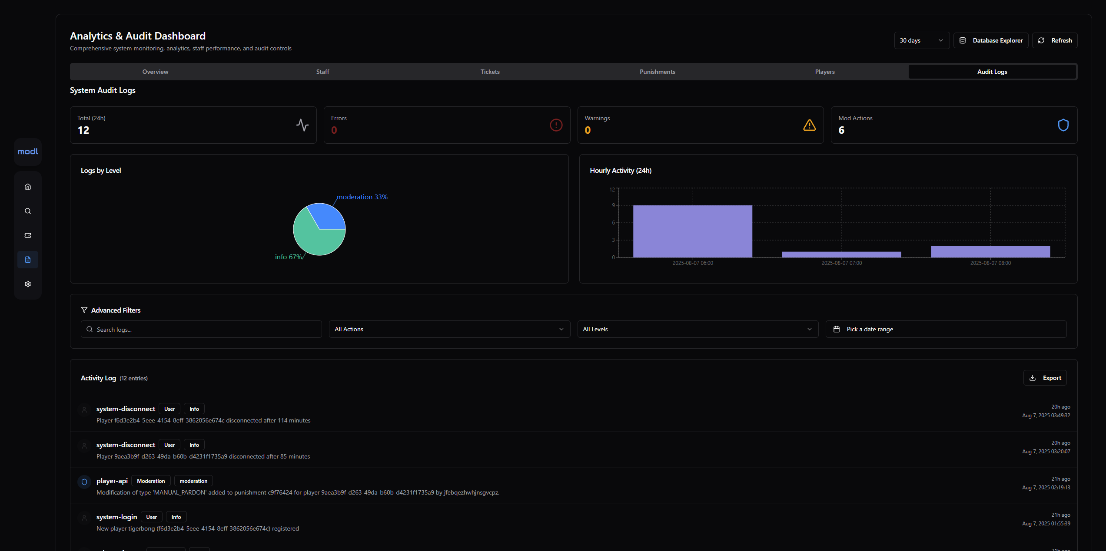Expand the All Levels filter dropdown

click(x=697, y=329)
